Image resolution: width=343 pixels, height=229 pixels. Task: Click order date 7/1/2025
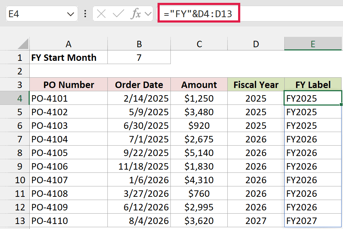139,139
